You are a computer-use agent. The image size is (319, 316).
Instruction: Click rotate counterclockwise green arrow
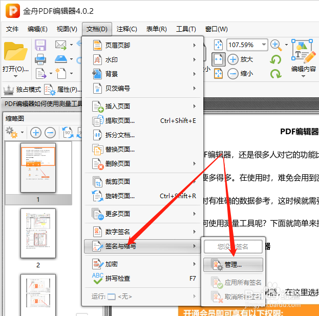click(275, 59)
